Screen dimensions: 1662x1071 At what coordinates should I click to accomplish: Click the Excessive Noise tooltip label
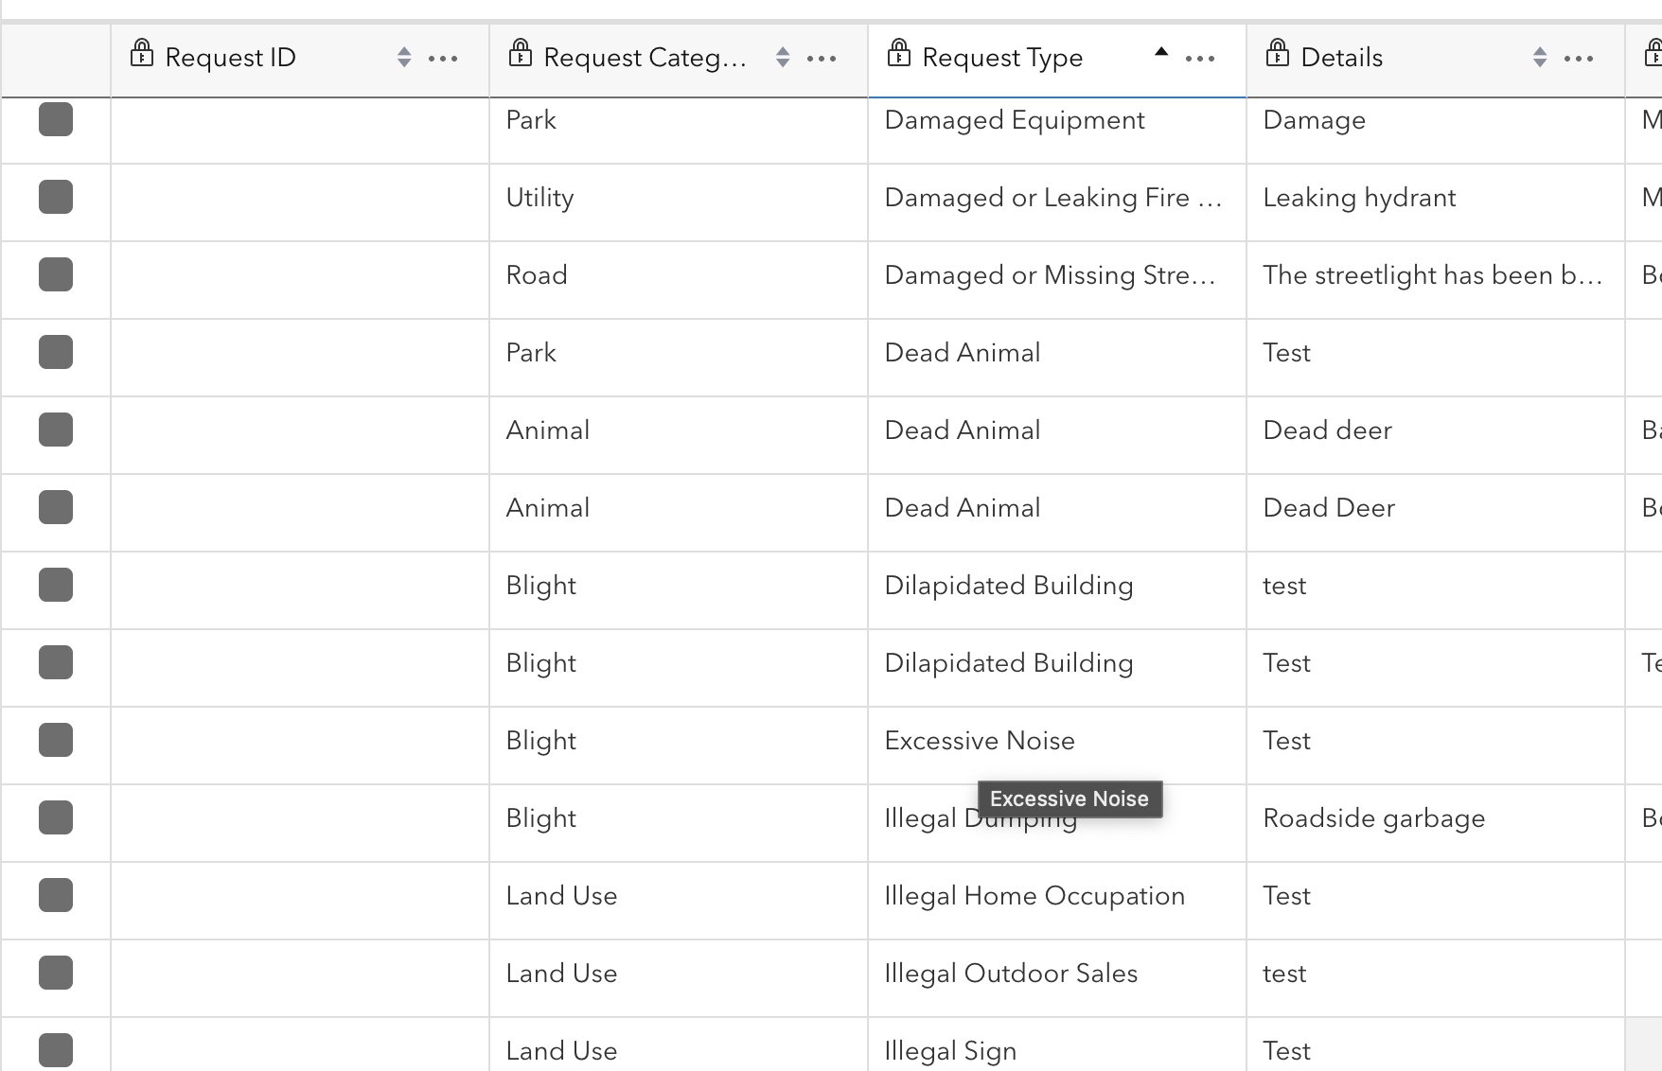click(1069, 799)
